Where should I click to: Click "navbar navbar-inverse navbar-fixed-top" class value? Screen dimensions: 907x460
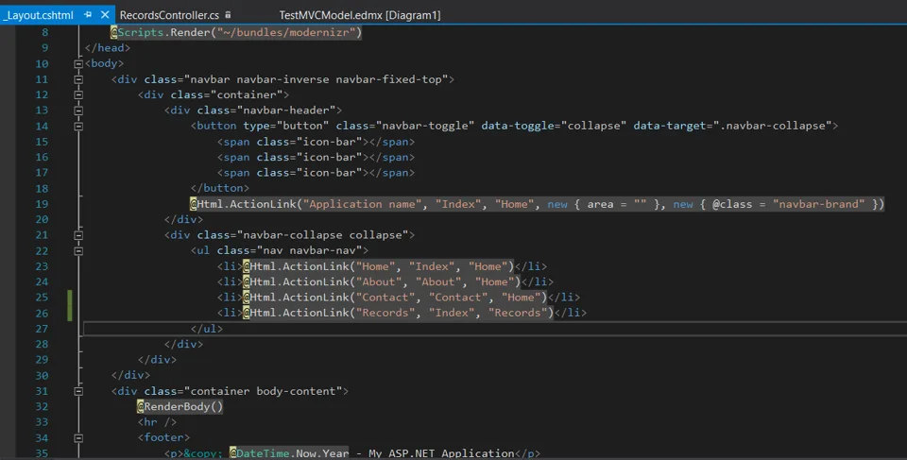[316, 79]
